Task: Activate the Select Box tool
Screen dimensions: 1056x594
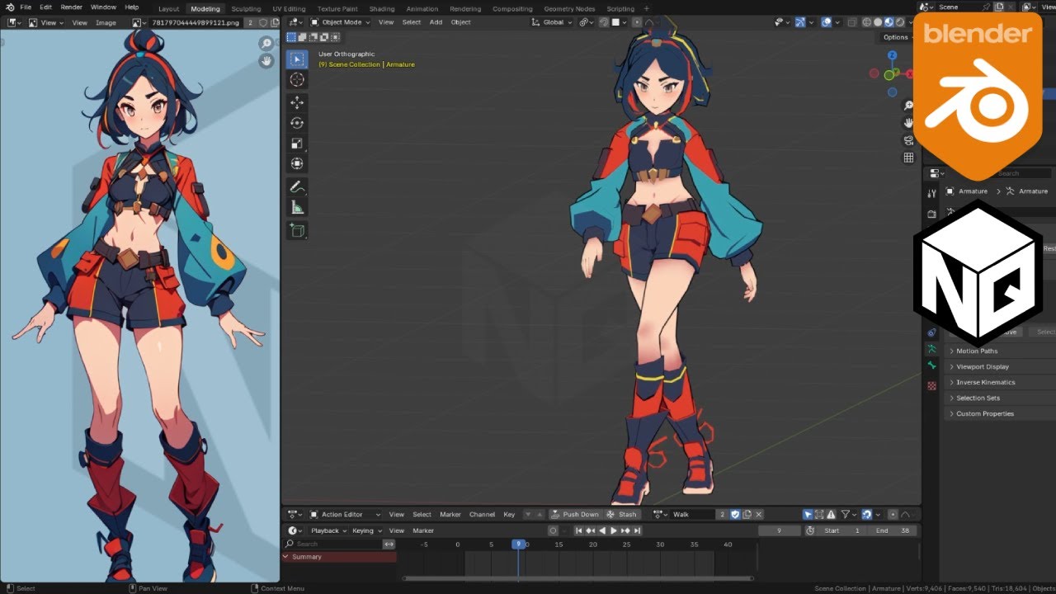Action: [297, 59]
